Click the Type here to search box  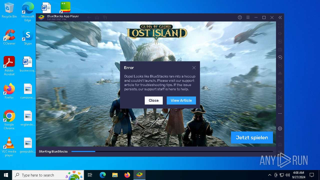pyautogui.click(x=48, y=175)
